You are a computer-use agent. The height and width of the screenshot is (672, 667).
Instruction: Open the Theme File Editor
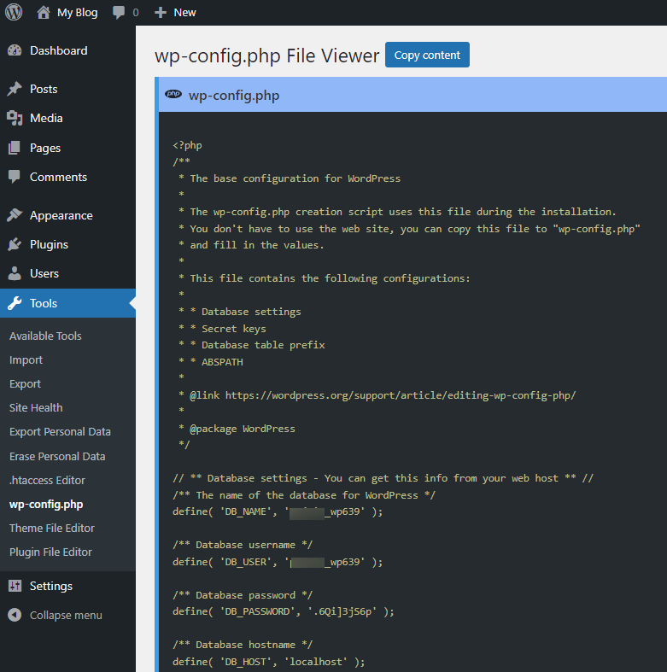52,528
